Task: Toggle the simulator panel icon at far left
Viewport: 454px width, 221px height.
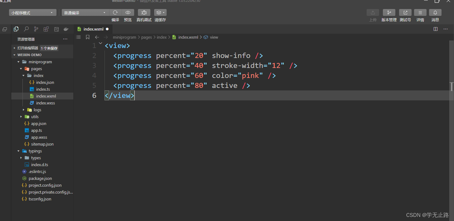Action: coord(5,29)
